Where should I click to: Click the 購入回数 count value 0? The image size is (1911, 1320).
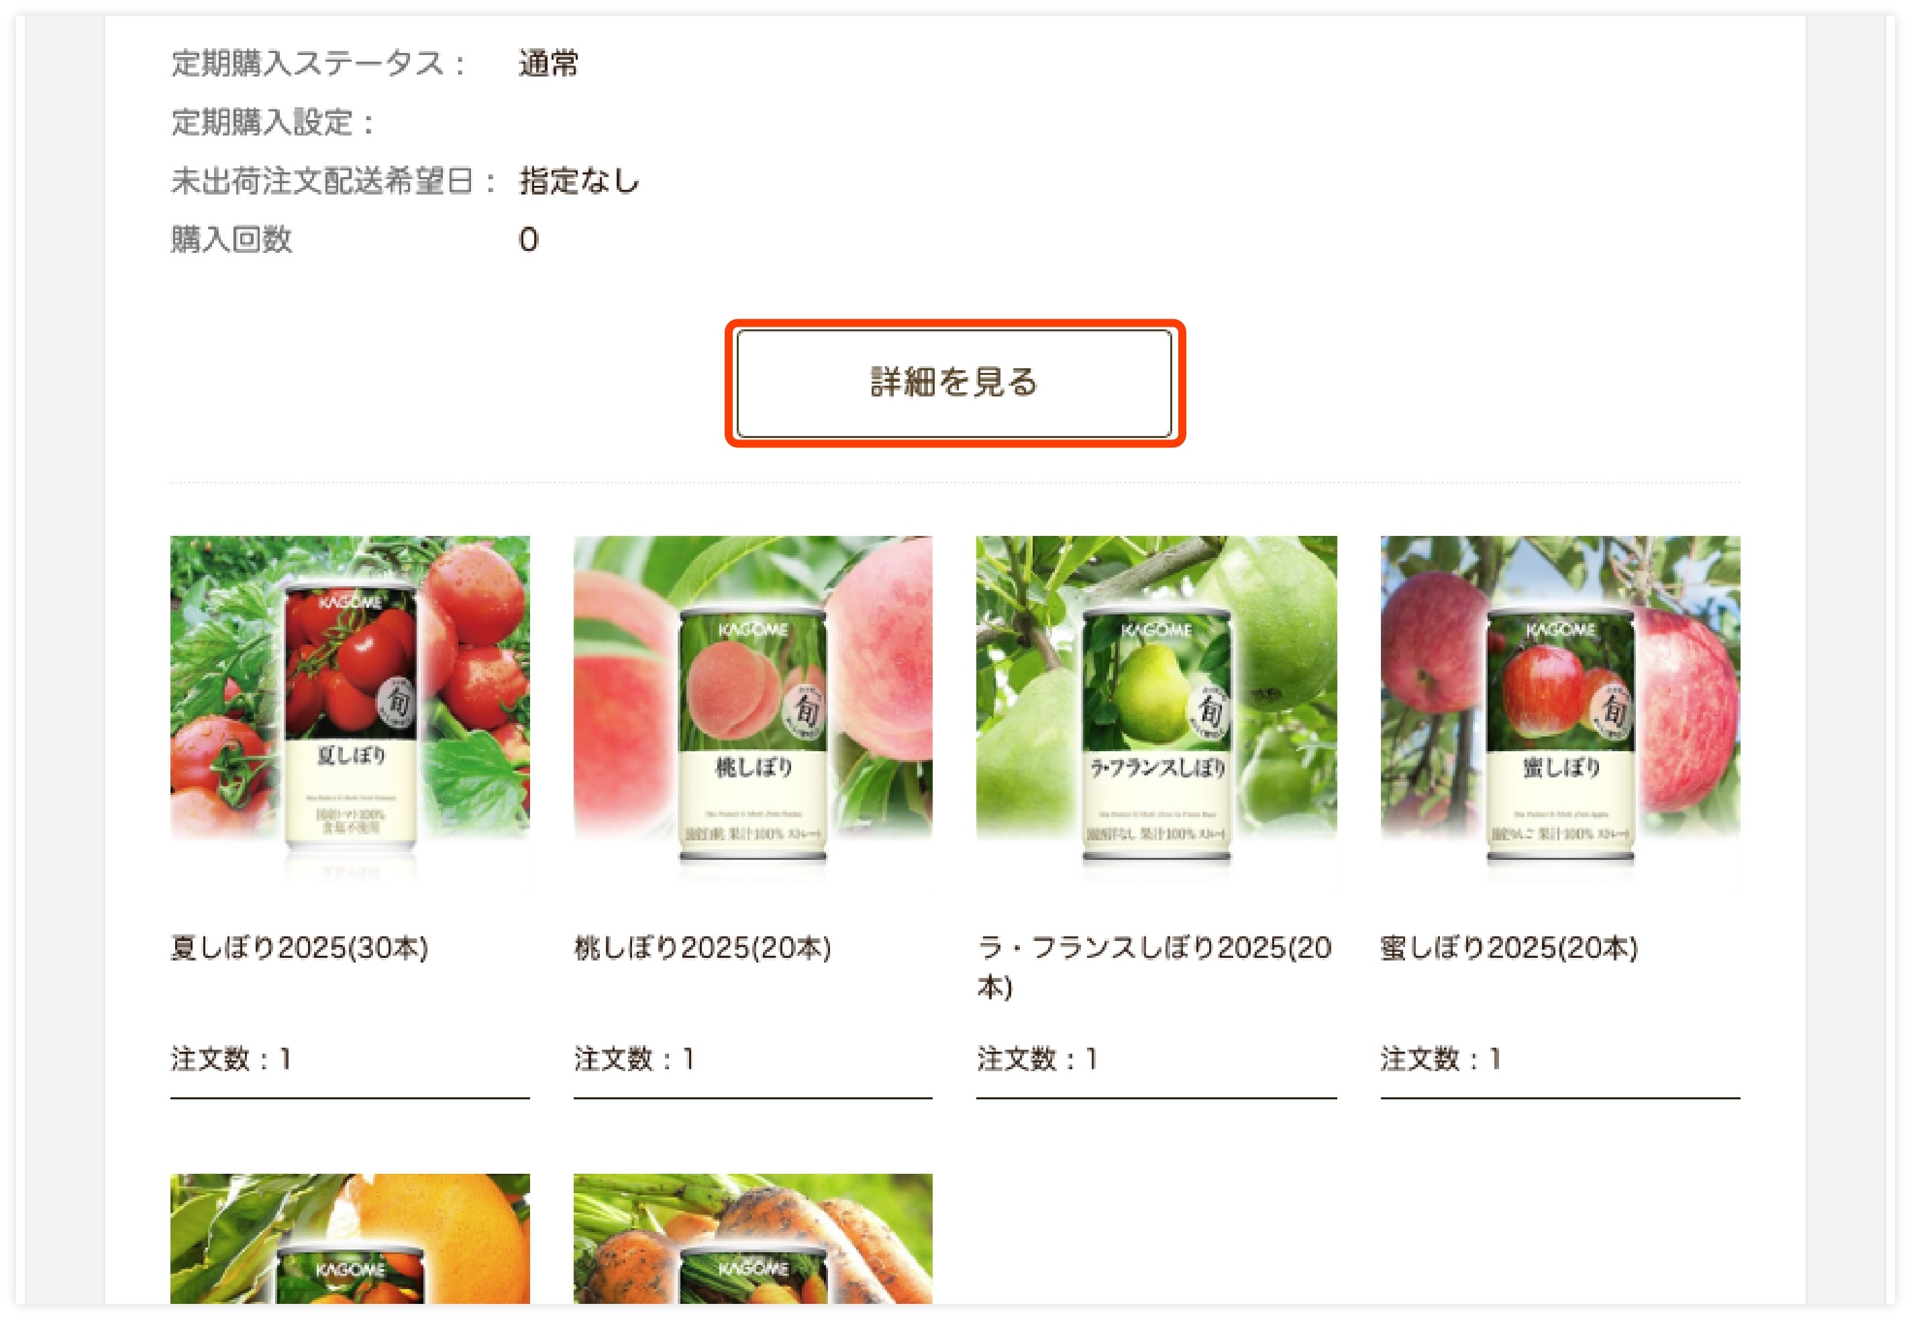pos(528,240)
